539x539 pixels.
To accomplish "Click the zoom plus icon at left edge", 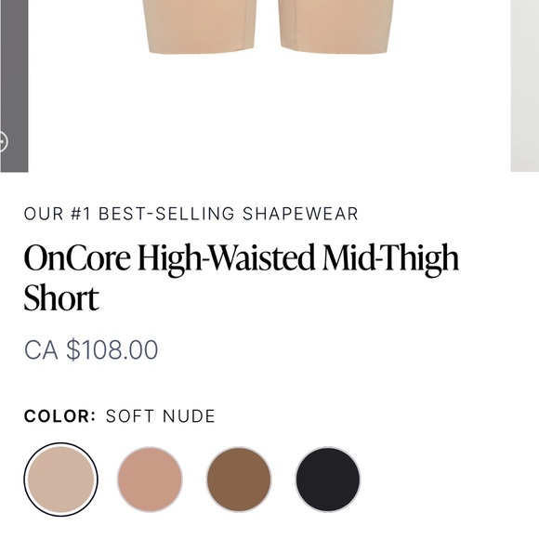I will (3, 141).
